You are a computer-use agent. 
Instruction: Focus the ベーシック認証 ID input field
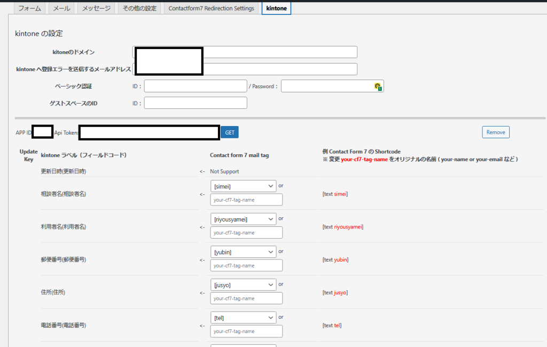[195, 86]
